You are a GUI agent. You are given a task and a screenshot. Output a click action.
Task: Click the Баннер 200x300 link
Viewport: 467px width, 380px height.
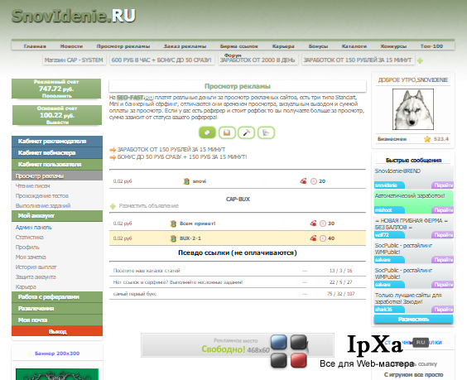click(x=57, y=354)
